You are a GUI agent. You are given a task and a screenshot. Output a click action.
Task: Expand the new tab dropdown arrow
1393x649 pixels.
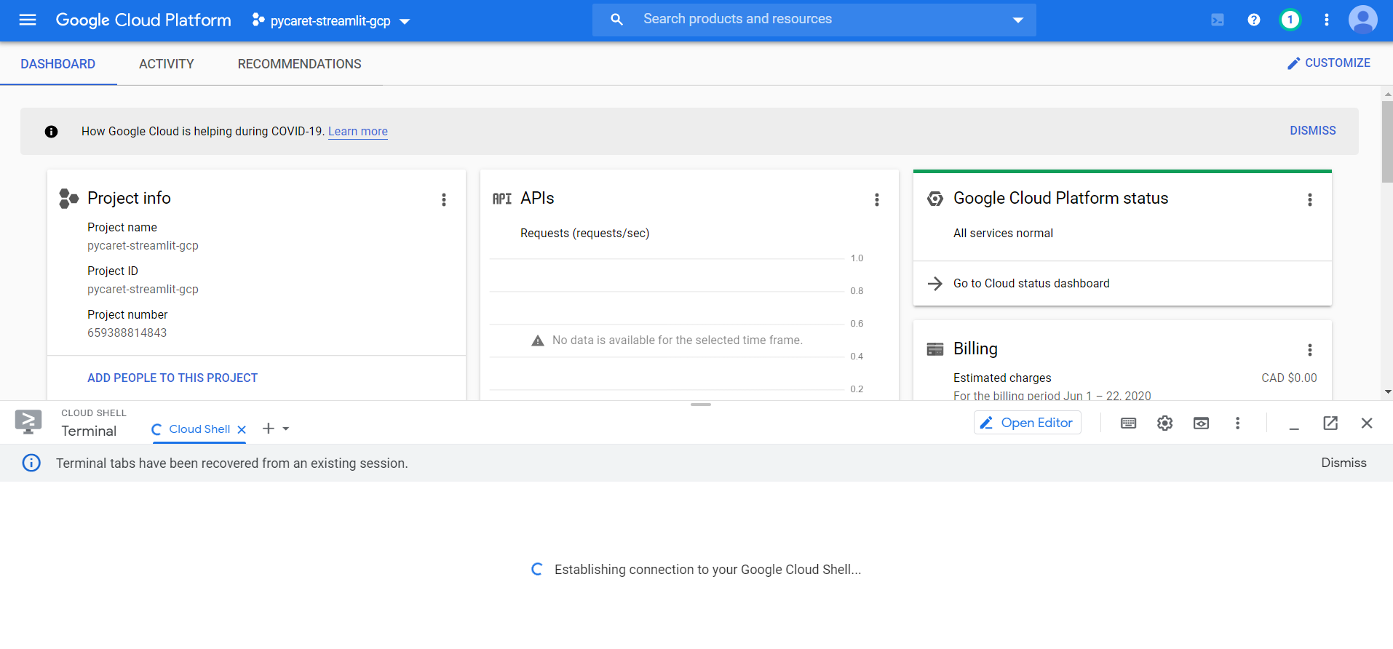[x=286, y=429]
